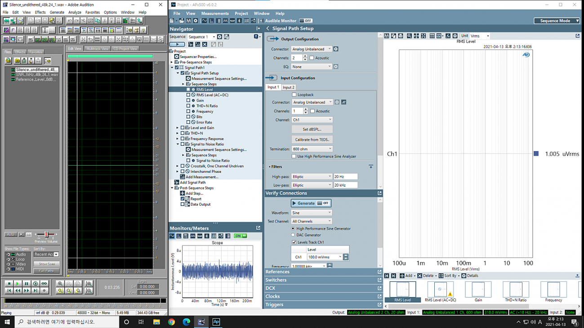The width and height of the screenshot is (584, 328).
Task: Click the Details button under results graph
Action: (470, 276)
